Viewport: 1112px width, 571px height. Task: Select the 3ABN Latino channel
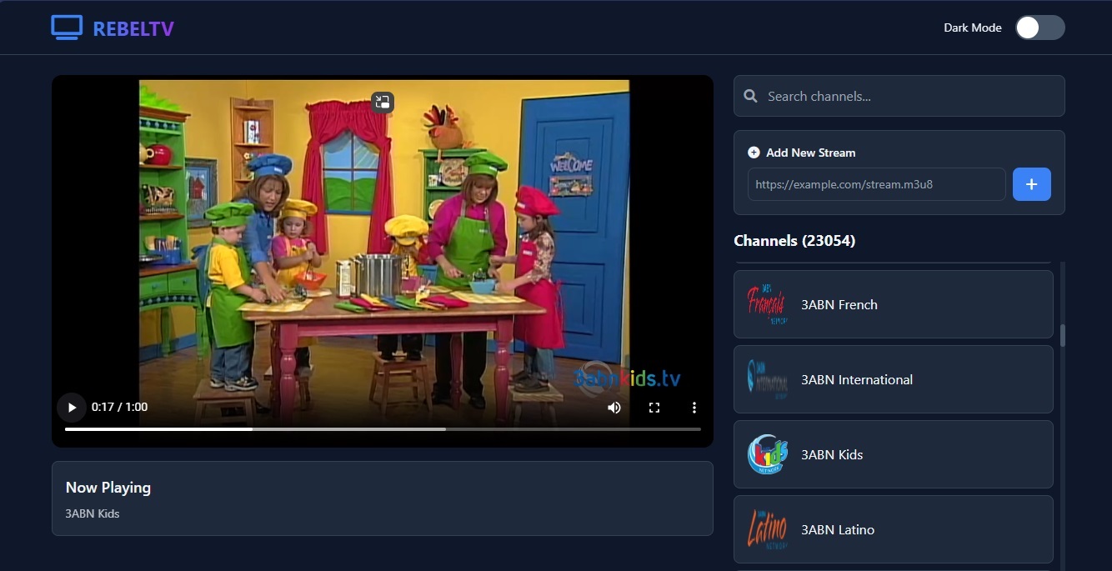pos(893,529)
